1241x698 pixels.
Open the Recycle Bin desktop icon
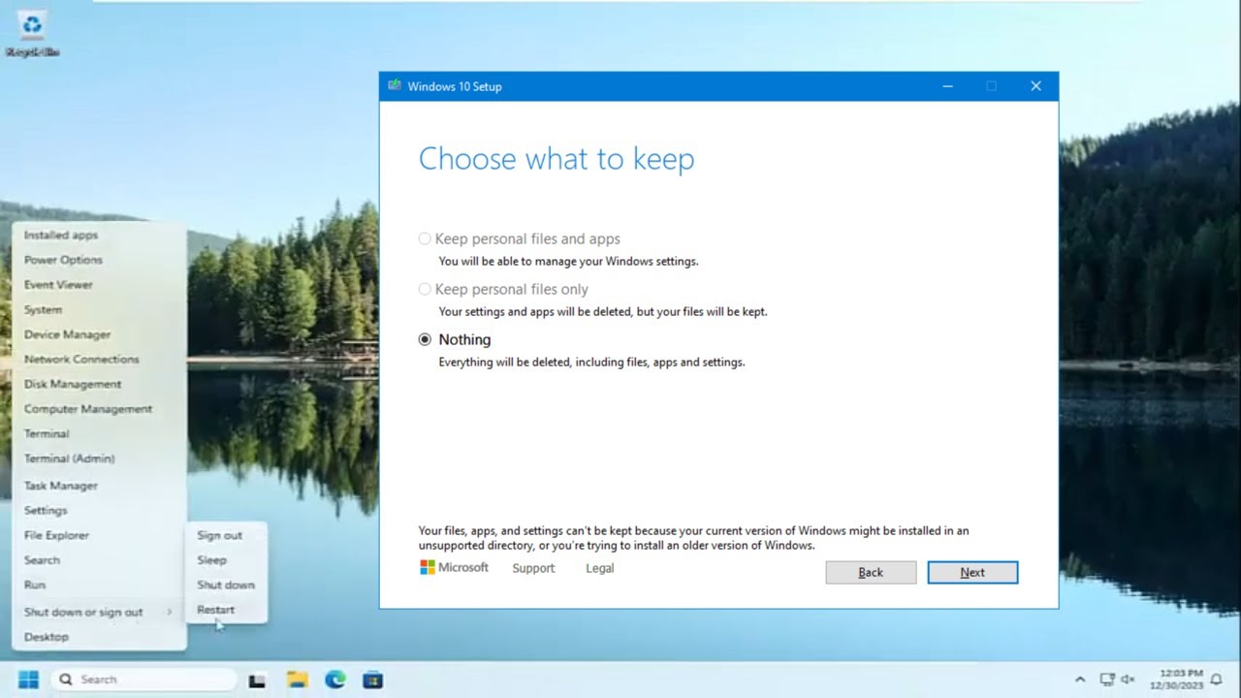(x=32, y=32)
